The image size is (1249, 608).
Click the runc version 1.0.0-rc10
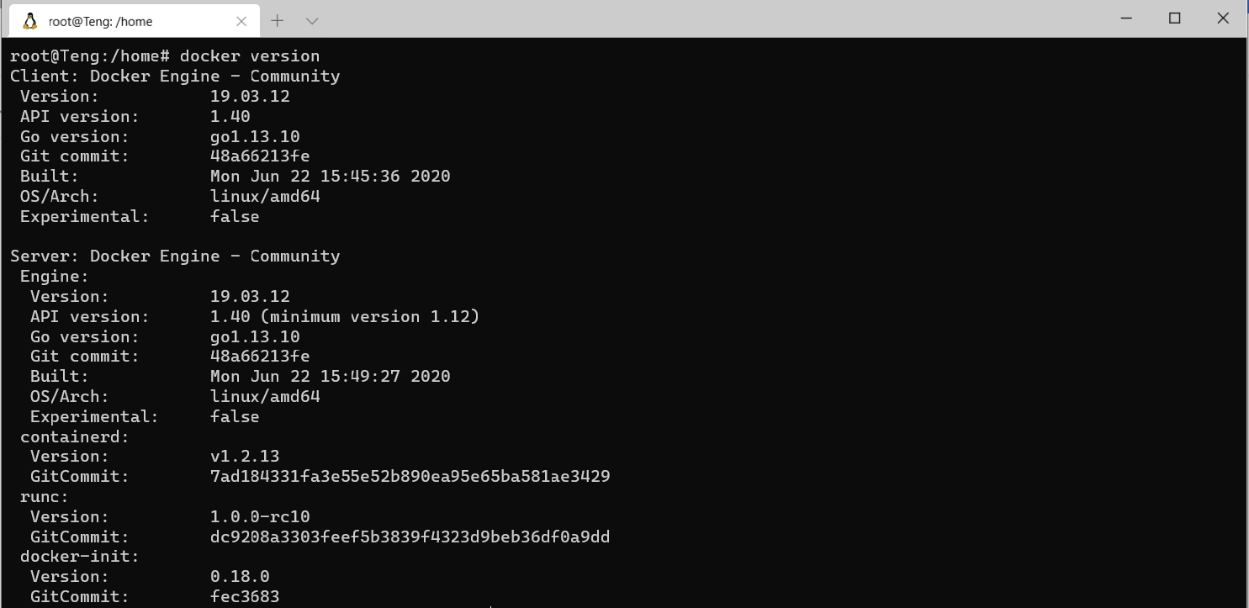pyautogui.click(x=260, y=516)
